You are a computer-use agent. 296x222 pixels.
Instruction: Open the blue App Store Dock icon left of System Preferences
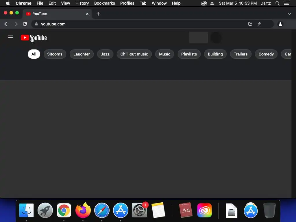click(x=121, y=210)
